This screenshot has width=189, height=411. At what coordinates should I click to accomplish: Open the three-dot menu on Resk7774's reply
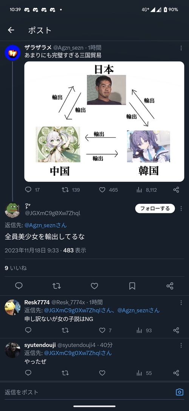coord(181,303)
